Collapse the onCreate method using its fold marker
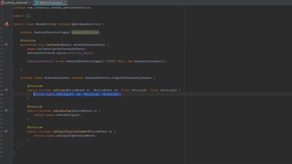 [12, 45]
